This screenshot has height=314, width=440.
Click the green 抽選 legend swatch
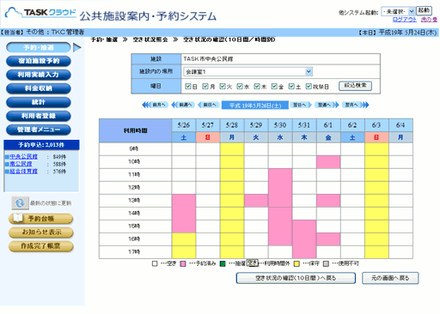tap(223, 263)
